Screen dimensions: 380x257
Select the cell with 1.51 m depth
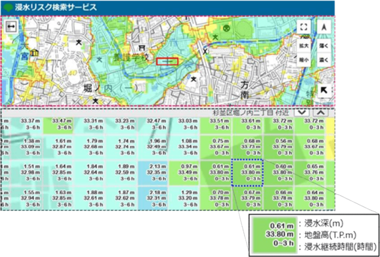[x=27, y=173]
